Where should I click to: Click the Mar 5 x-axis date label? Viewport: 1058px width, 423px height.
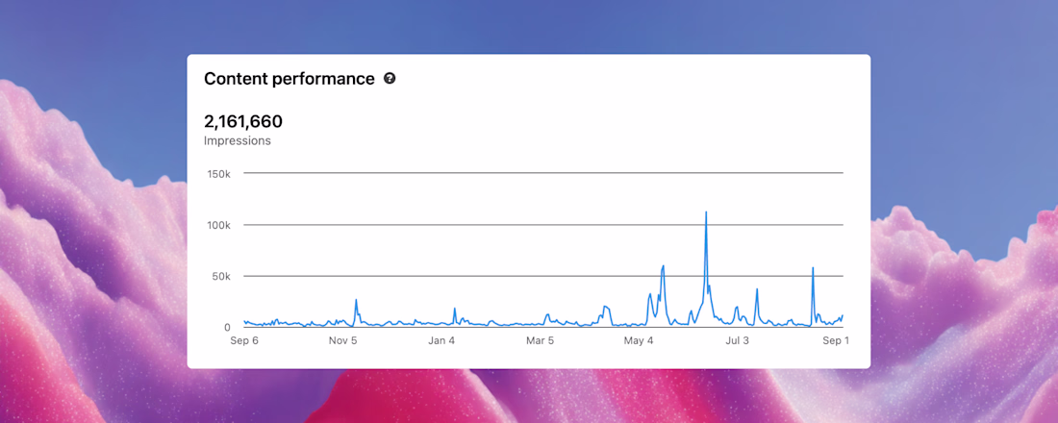(540, 340)
